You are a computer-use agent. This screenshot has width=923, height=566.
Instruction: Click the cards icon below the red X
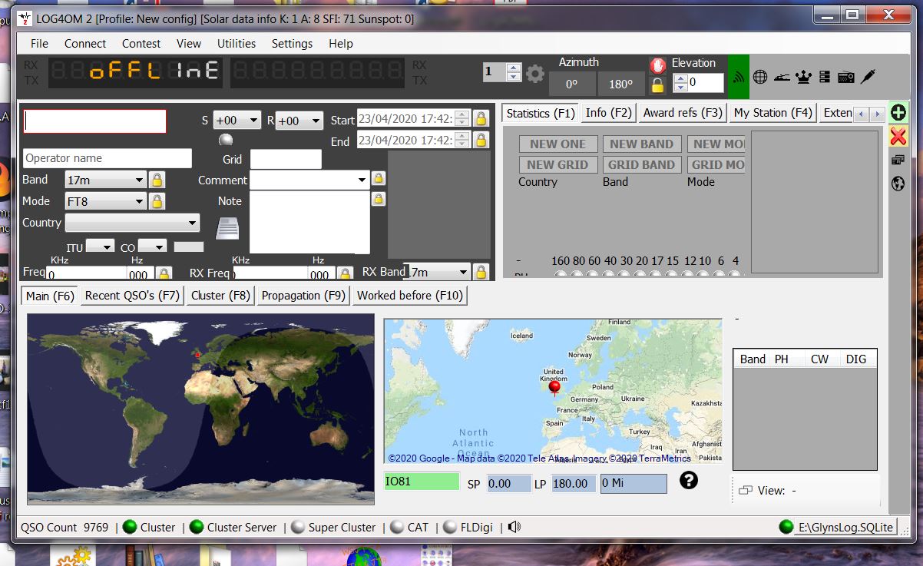(898, 161)
